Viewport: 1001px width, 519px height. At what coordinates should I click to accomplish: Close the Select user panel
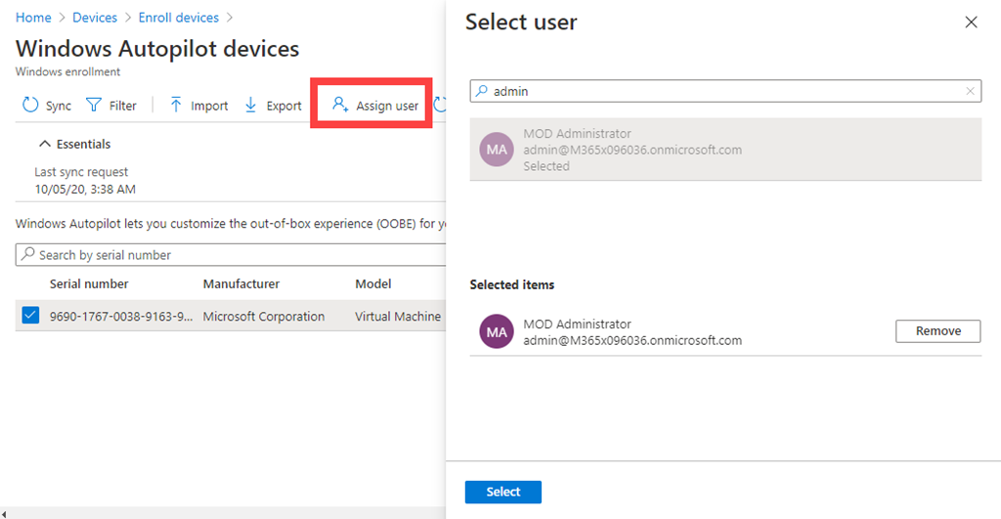pos(971,22)
